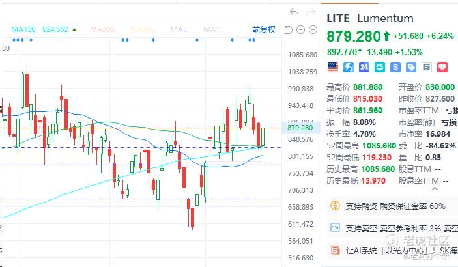458x267 pixels.
Task: Toggle the MA5 indicator label
Action: [180, 29]
